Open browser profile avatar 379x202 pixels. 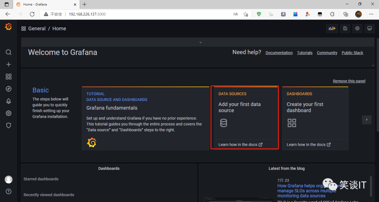[358, 14]
